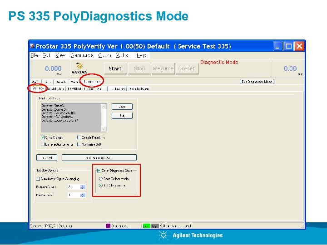Click the Start button
Screen dimensions: 327x245
coord(115,69)
